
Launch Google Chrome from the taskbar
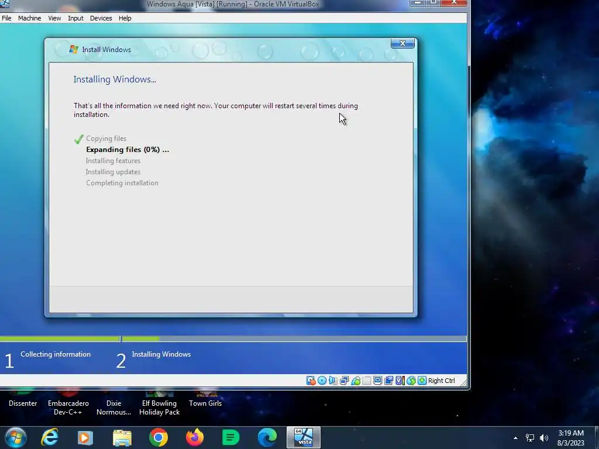tap(158, 437)
